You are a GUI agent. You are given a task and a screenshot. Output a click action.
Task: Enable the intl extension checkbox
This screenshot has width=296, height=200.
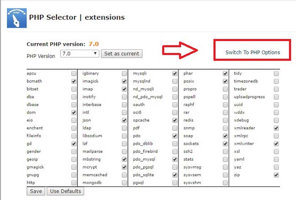(x=124, y=113)
